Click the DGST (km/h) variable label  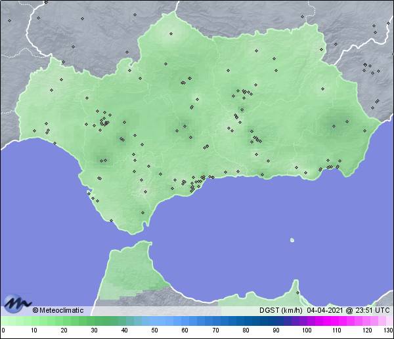coord(281,310)
